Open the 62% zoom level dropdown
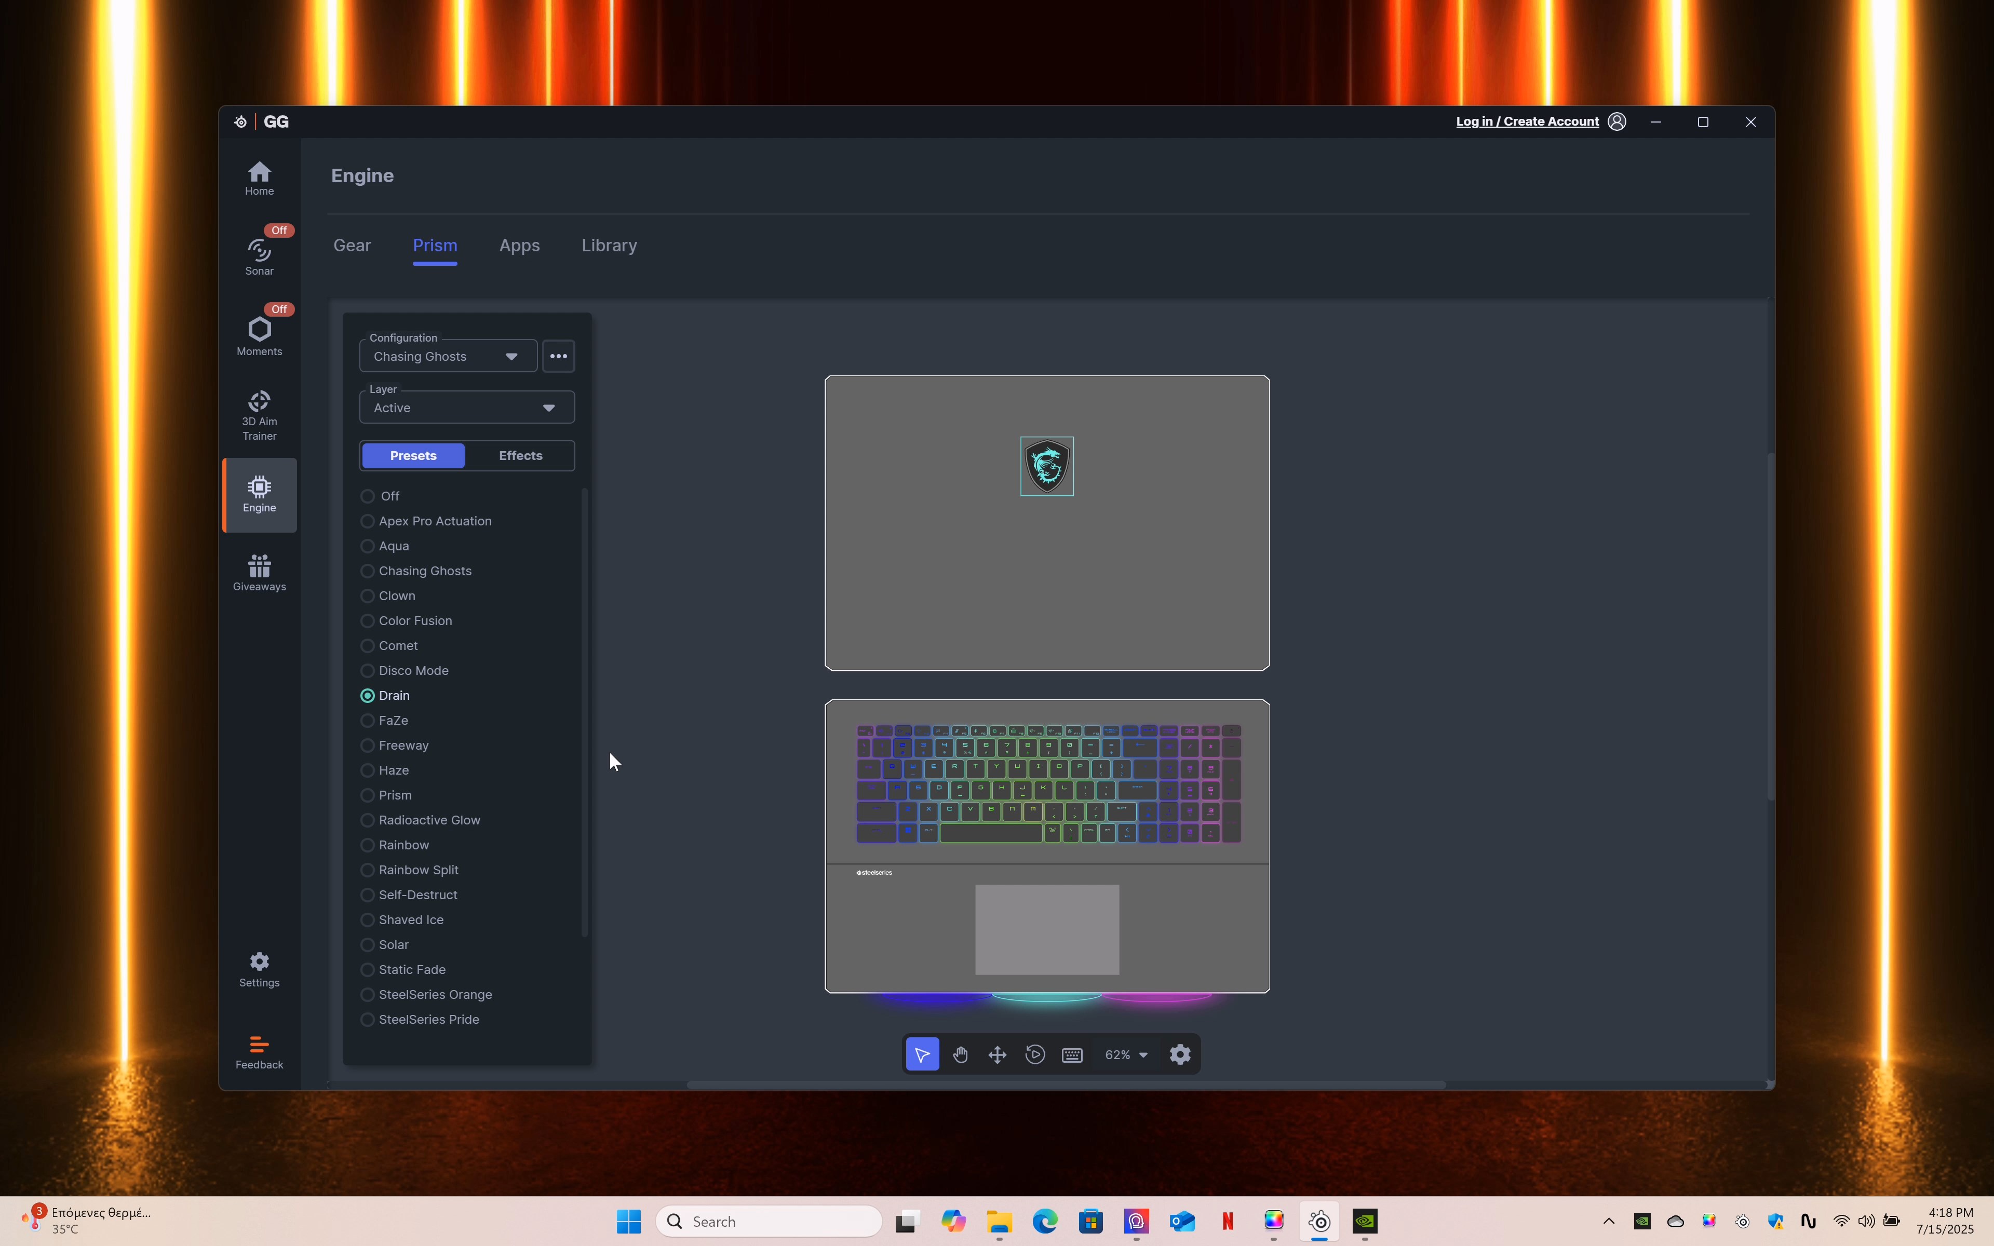Viewport: 1994px width, 1246px height. pyautogui.click(x=1126, y=1055)
